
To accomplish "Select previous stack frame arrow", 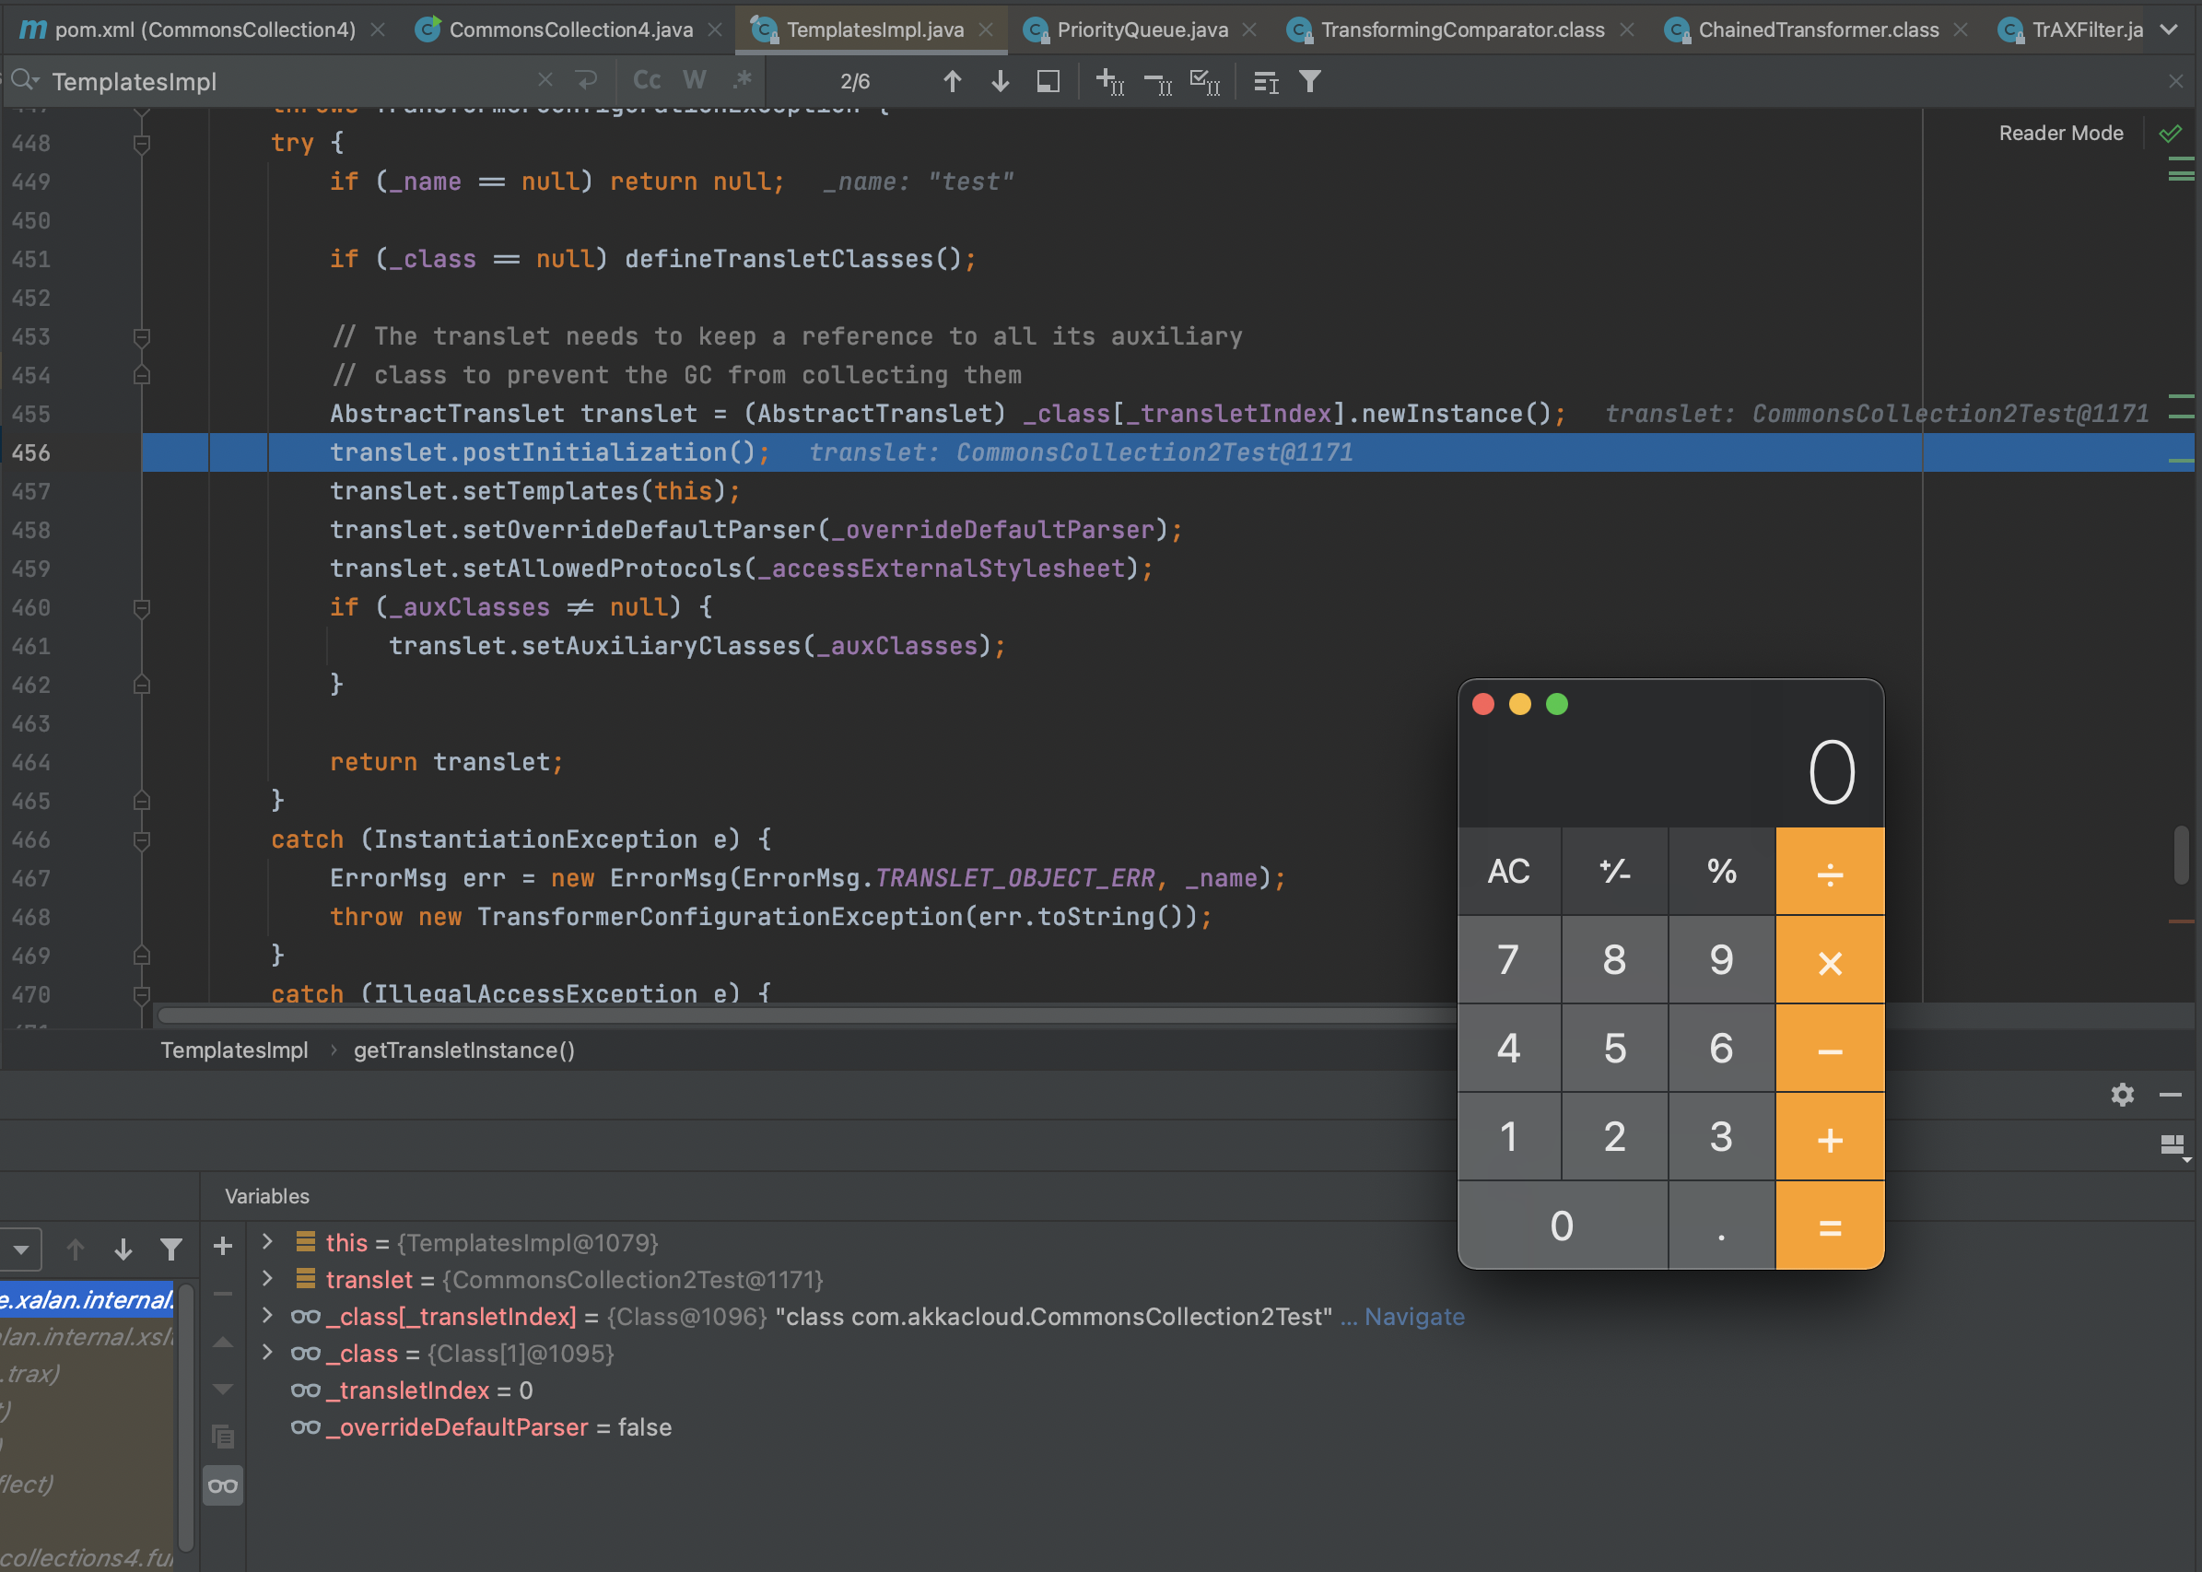I will pos(76,1249).
